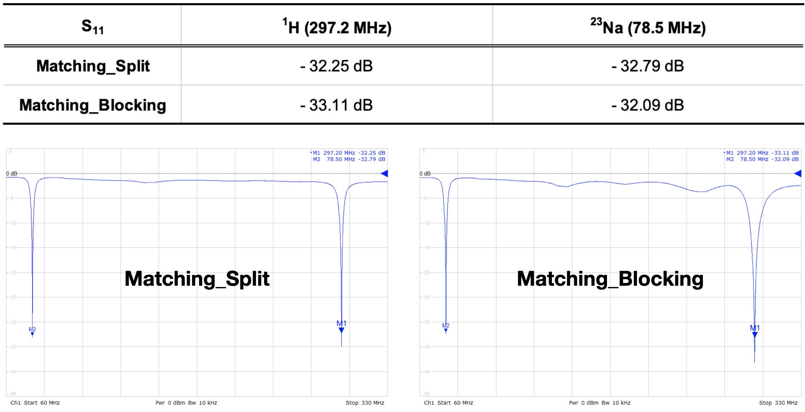Viewport: 805px width, 412px height.
Task: Select the M1 297.20 MHz -33.11 dB readout
Action: tap(762, 153)
